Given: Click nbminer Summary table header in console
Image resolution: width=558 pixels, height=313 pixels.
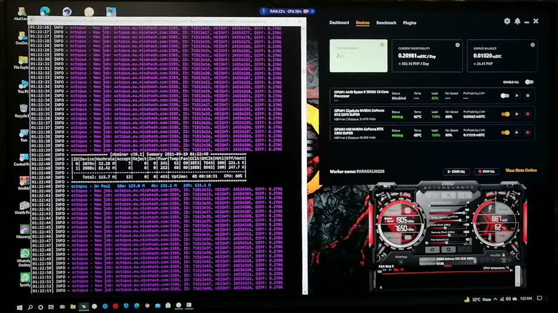Looking at the screenshot, I should click(159, 154).
